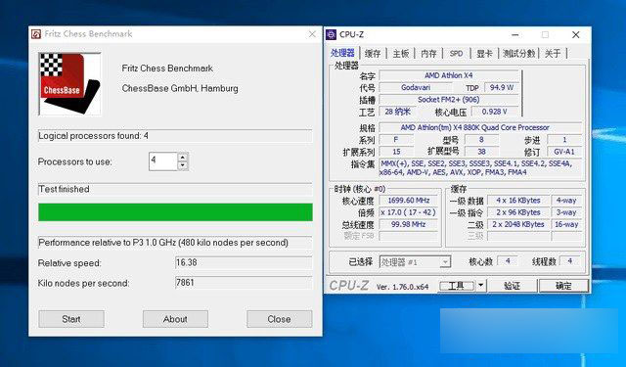Click the CPU-Z title bar icon
This screenshot has height=367, width=626.
(x=331, y=35)
